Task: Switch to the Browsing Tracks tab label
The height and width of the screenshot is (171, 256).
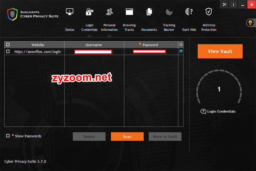Action: pos(129,27)
